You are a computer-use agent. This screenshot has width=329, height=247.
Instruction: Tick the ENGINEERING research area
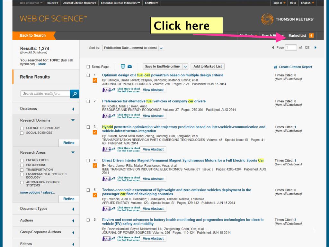pos(22,165)
